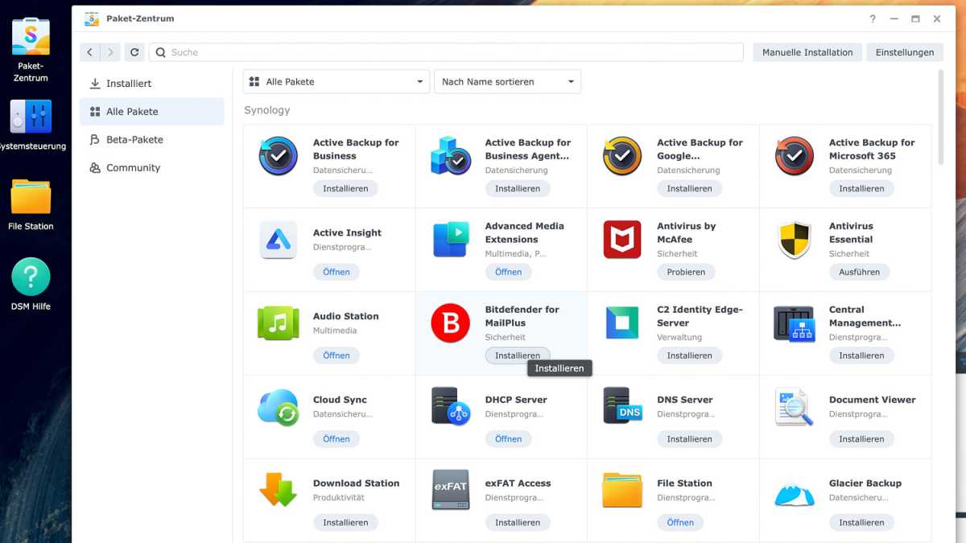Click the package list vertical scrollbar
This screenshot has width=966, height=543.
click(941, 117)
